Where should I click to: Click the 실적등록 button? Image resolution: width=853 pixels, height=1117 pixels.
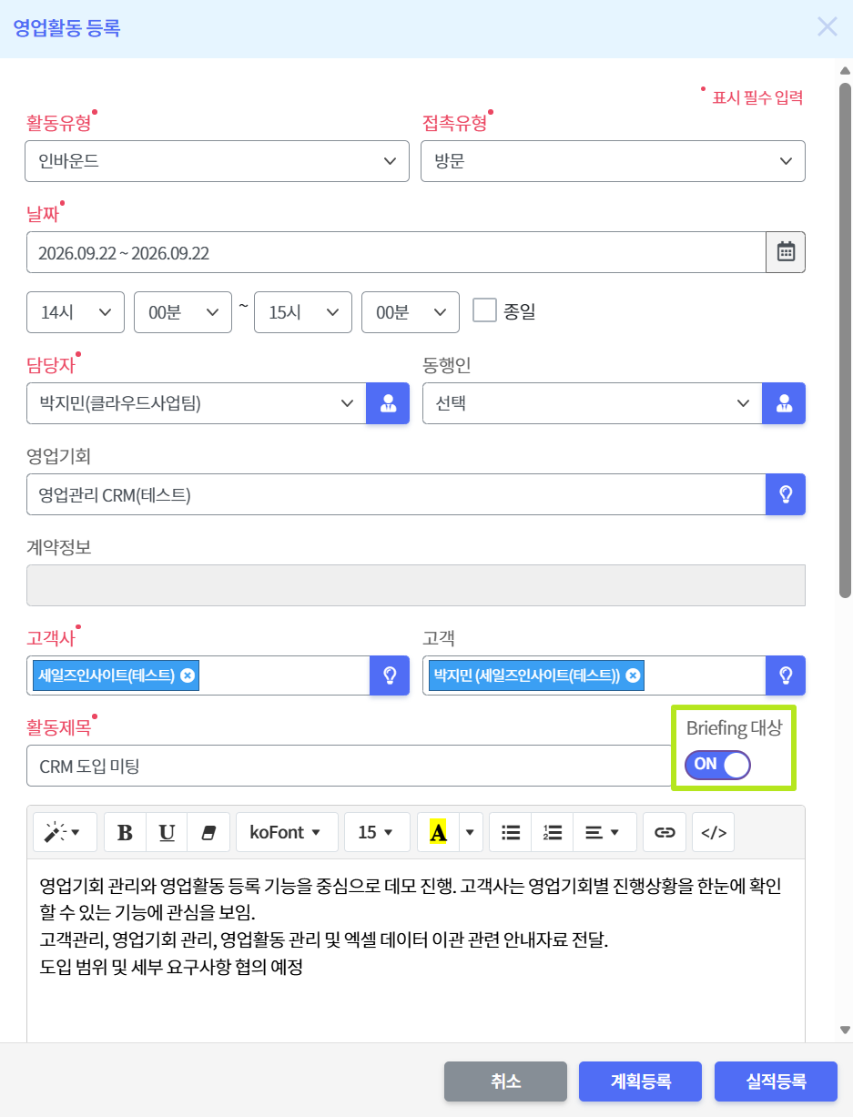point(776,1081)
